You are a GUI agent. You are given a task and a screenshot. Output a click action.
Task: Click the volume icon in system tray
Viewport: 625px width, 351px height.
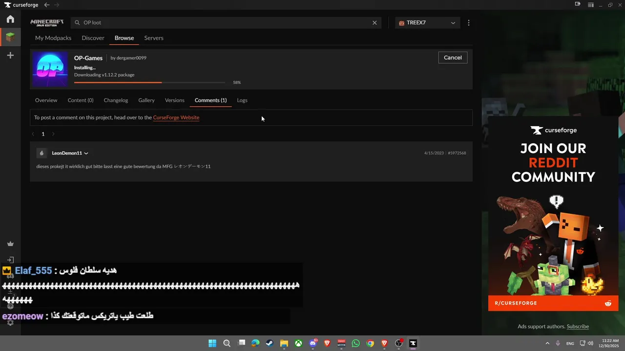[x=590, y=343]
